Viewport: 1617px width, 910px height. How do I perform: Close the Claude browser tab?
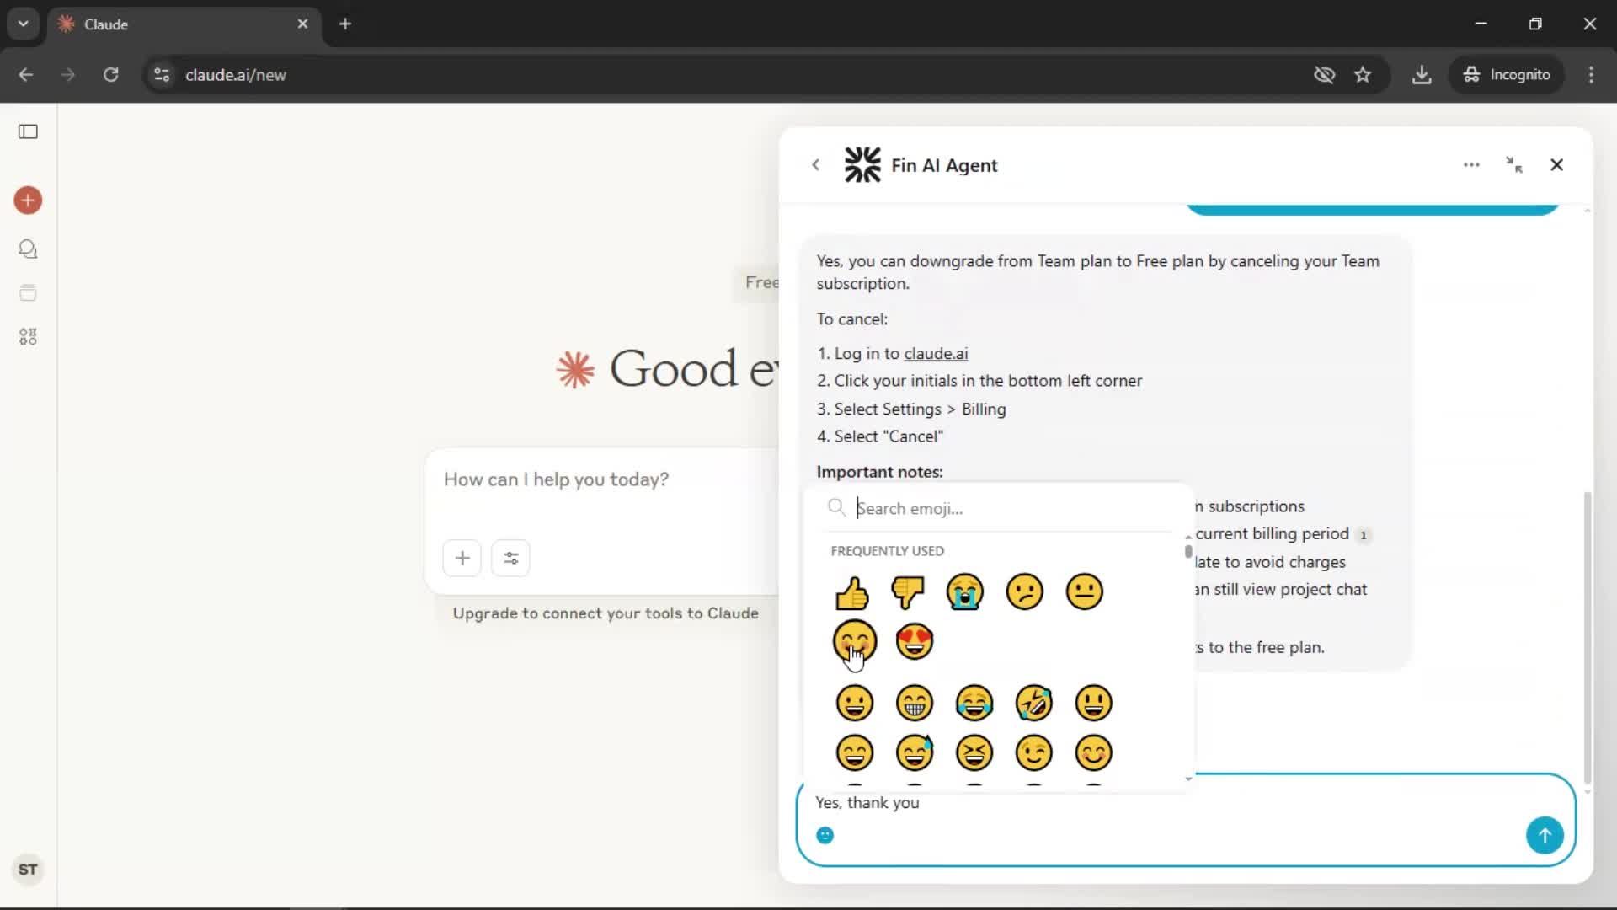coord(302,24)
